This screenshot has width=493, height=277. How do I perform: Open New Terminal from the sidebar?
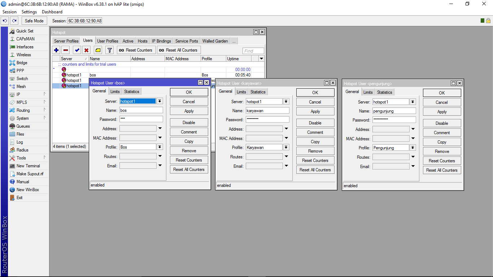click(28, 166)
